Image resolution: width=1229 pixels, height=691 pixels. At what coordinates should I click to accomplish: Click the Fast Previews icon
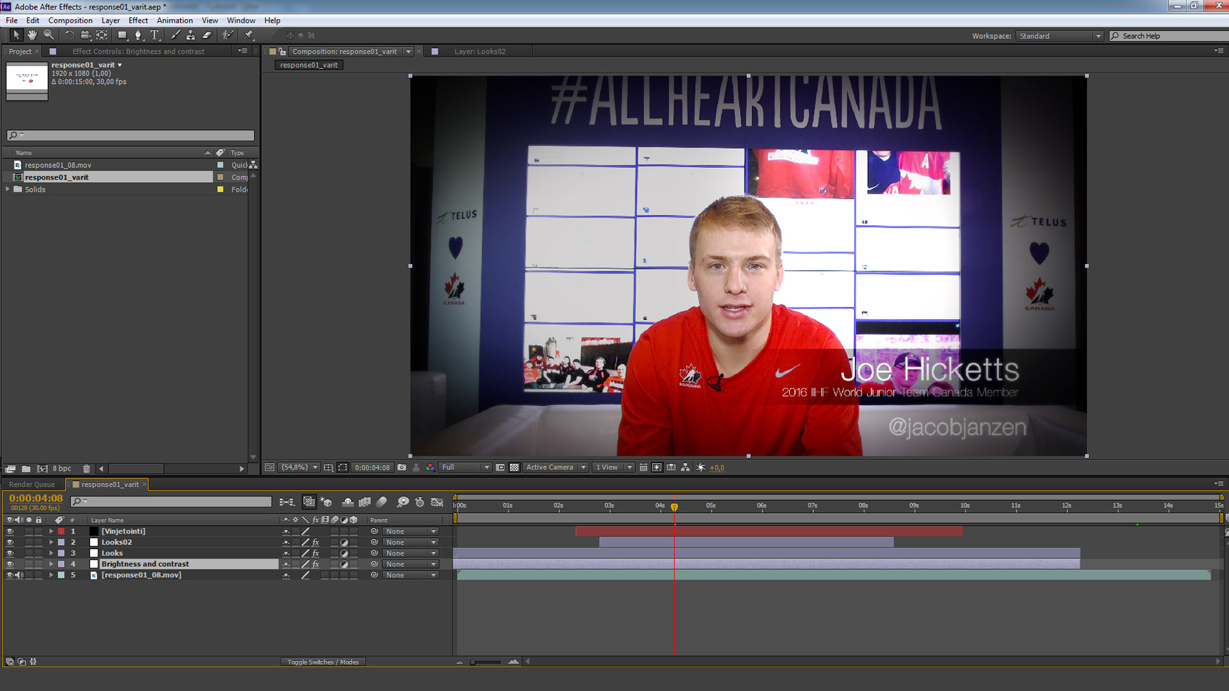[657, 467]
